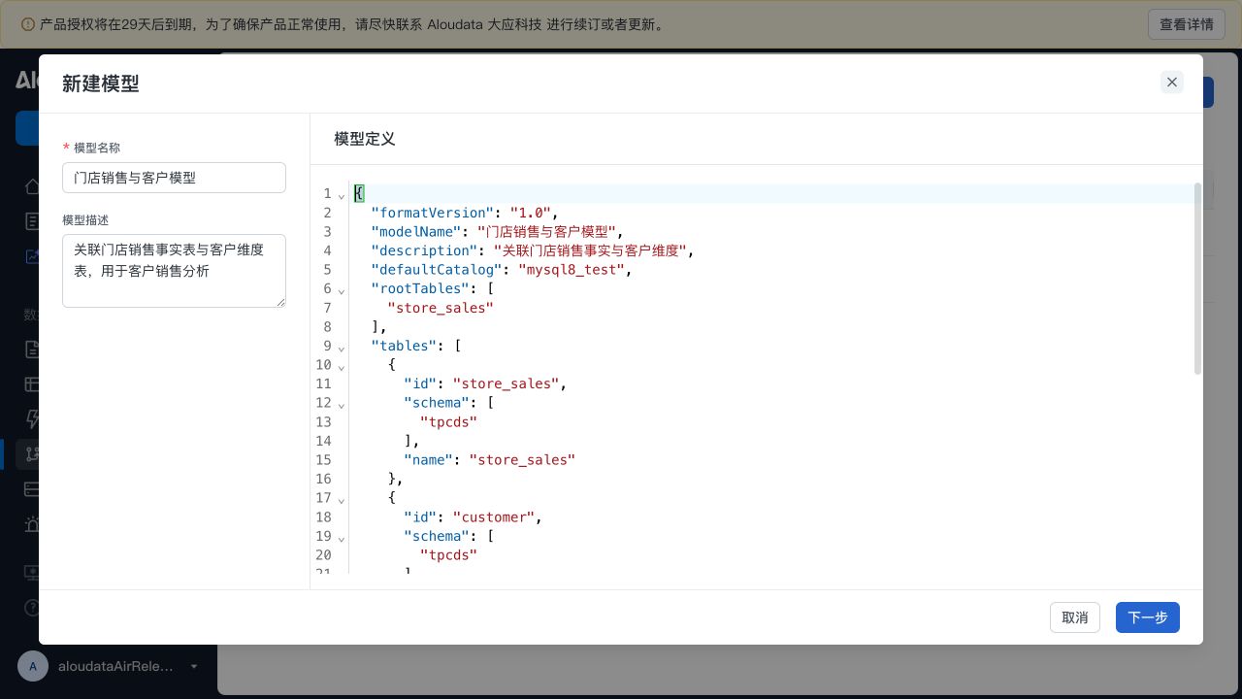Click "tpcds" on line 20
This screenshot has height=699, width=1242.
coord(449,554)
